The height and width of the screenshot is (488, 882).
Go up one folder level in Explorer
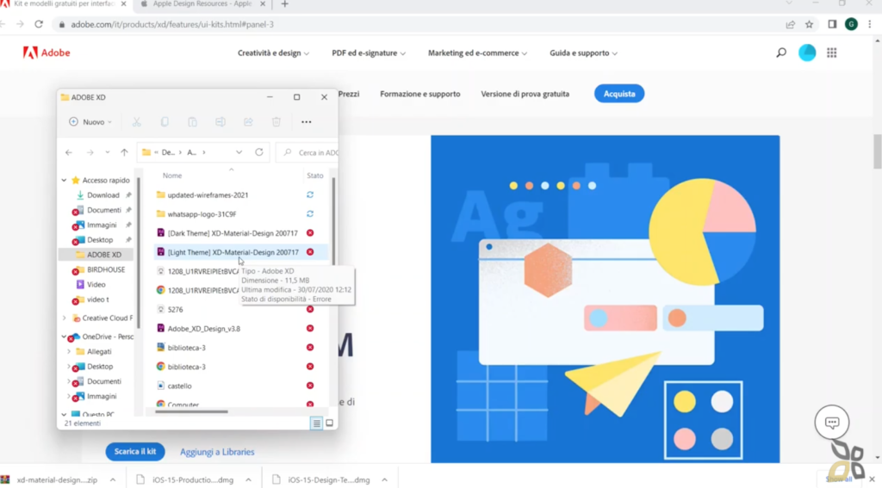pos(124,152)
